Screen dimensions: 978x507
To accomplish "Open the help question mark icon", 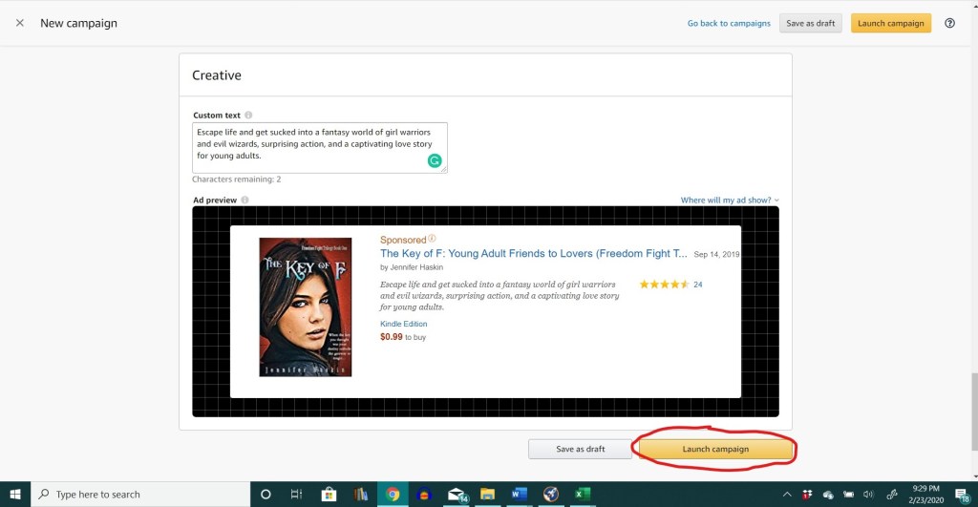I will click(x=949, y=23).
